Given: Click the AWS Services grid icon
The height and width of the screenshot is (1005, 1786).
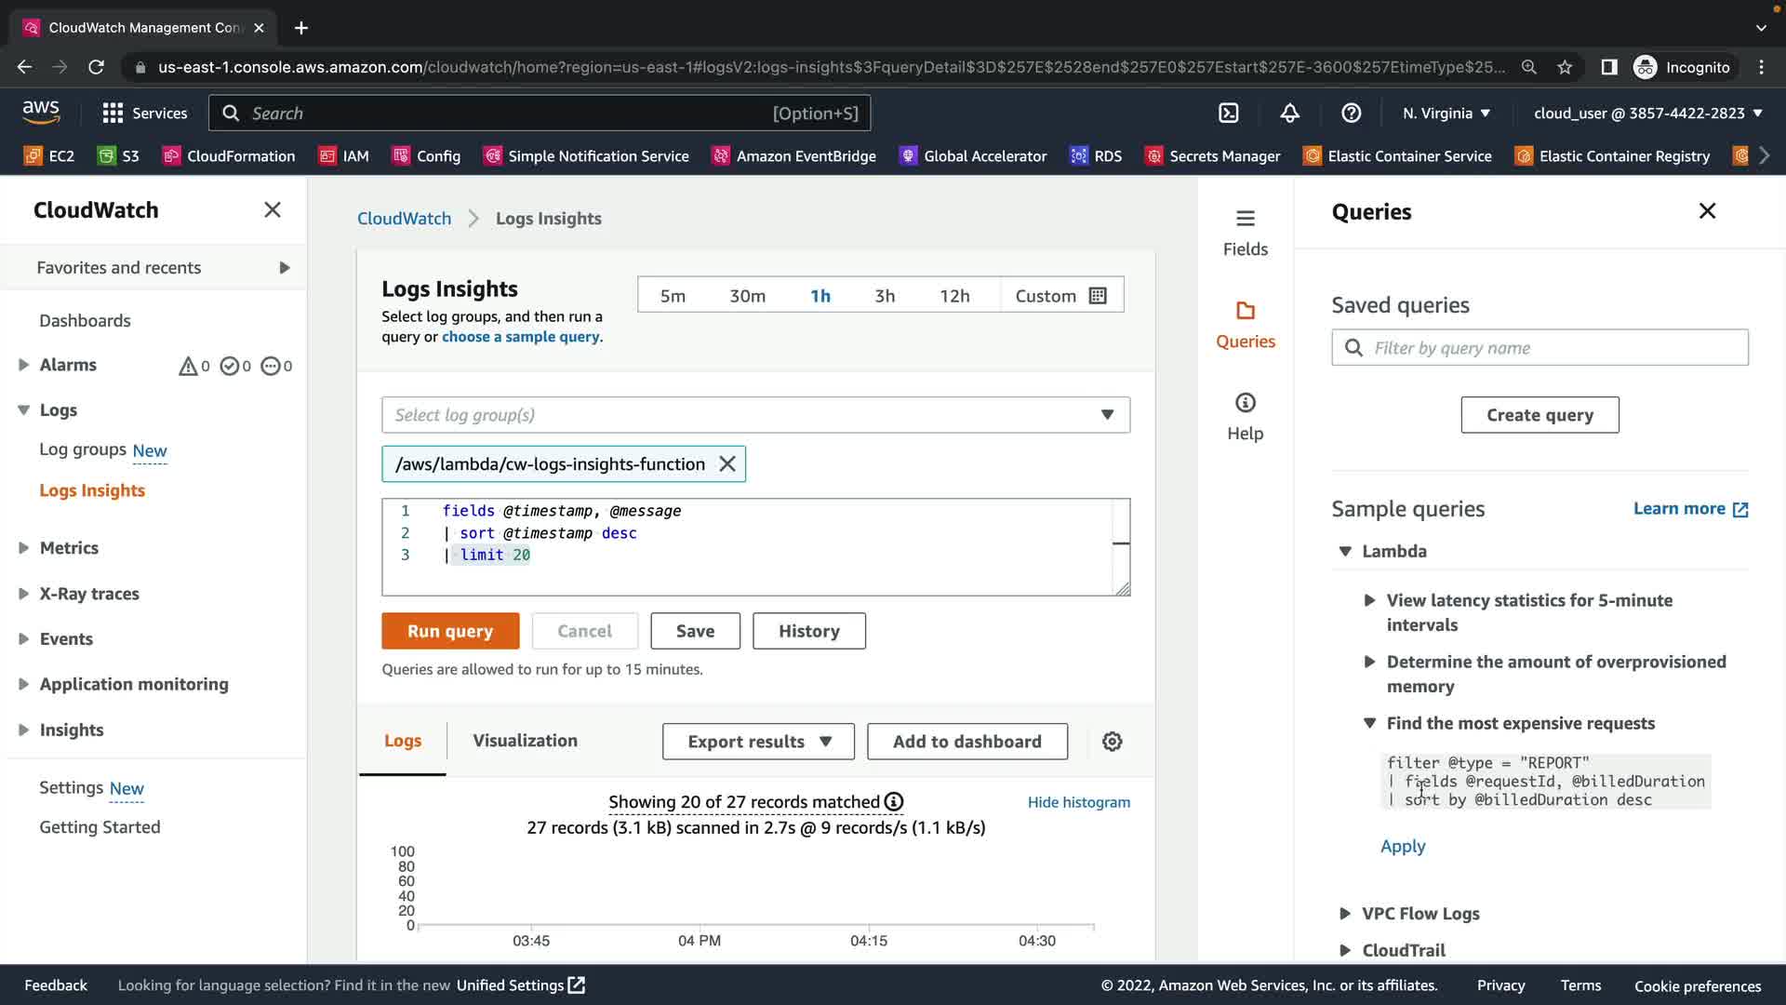Looking at the screenshot, I should tap(113, 114).
